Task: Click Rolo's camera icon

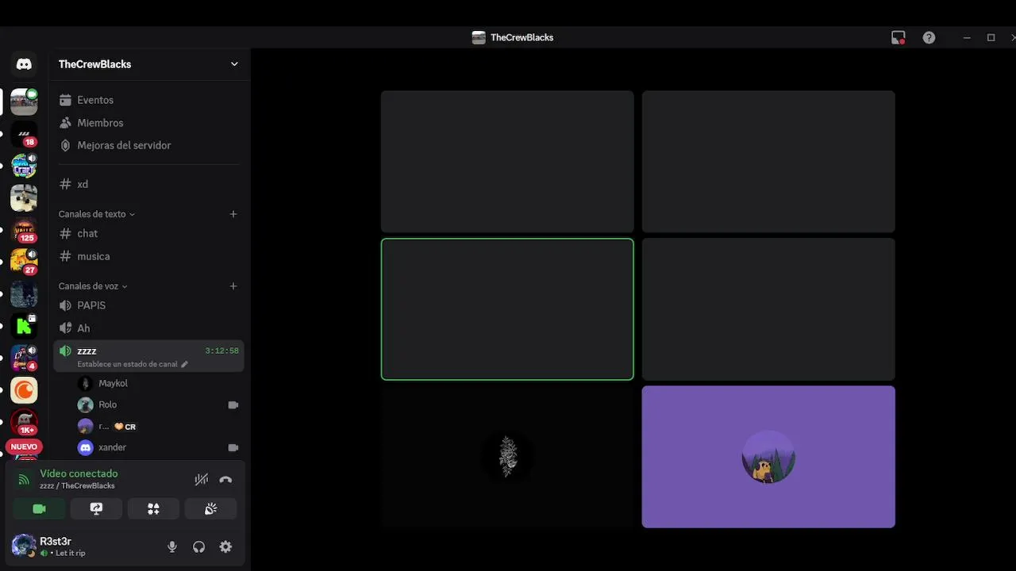Action: coord(233,404)
